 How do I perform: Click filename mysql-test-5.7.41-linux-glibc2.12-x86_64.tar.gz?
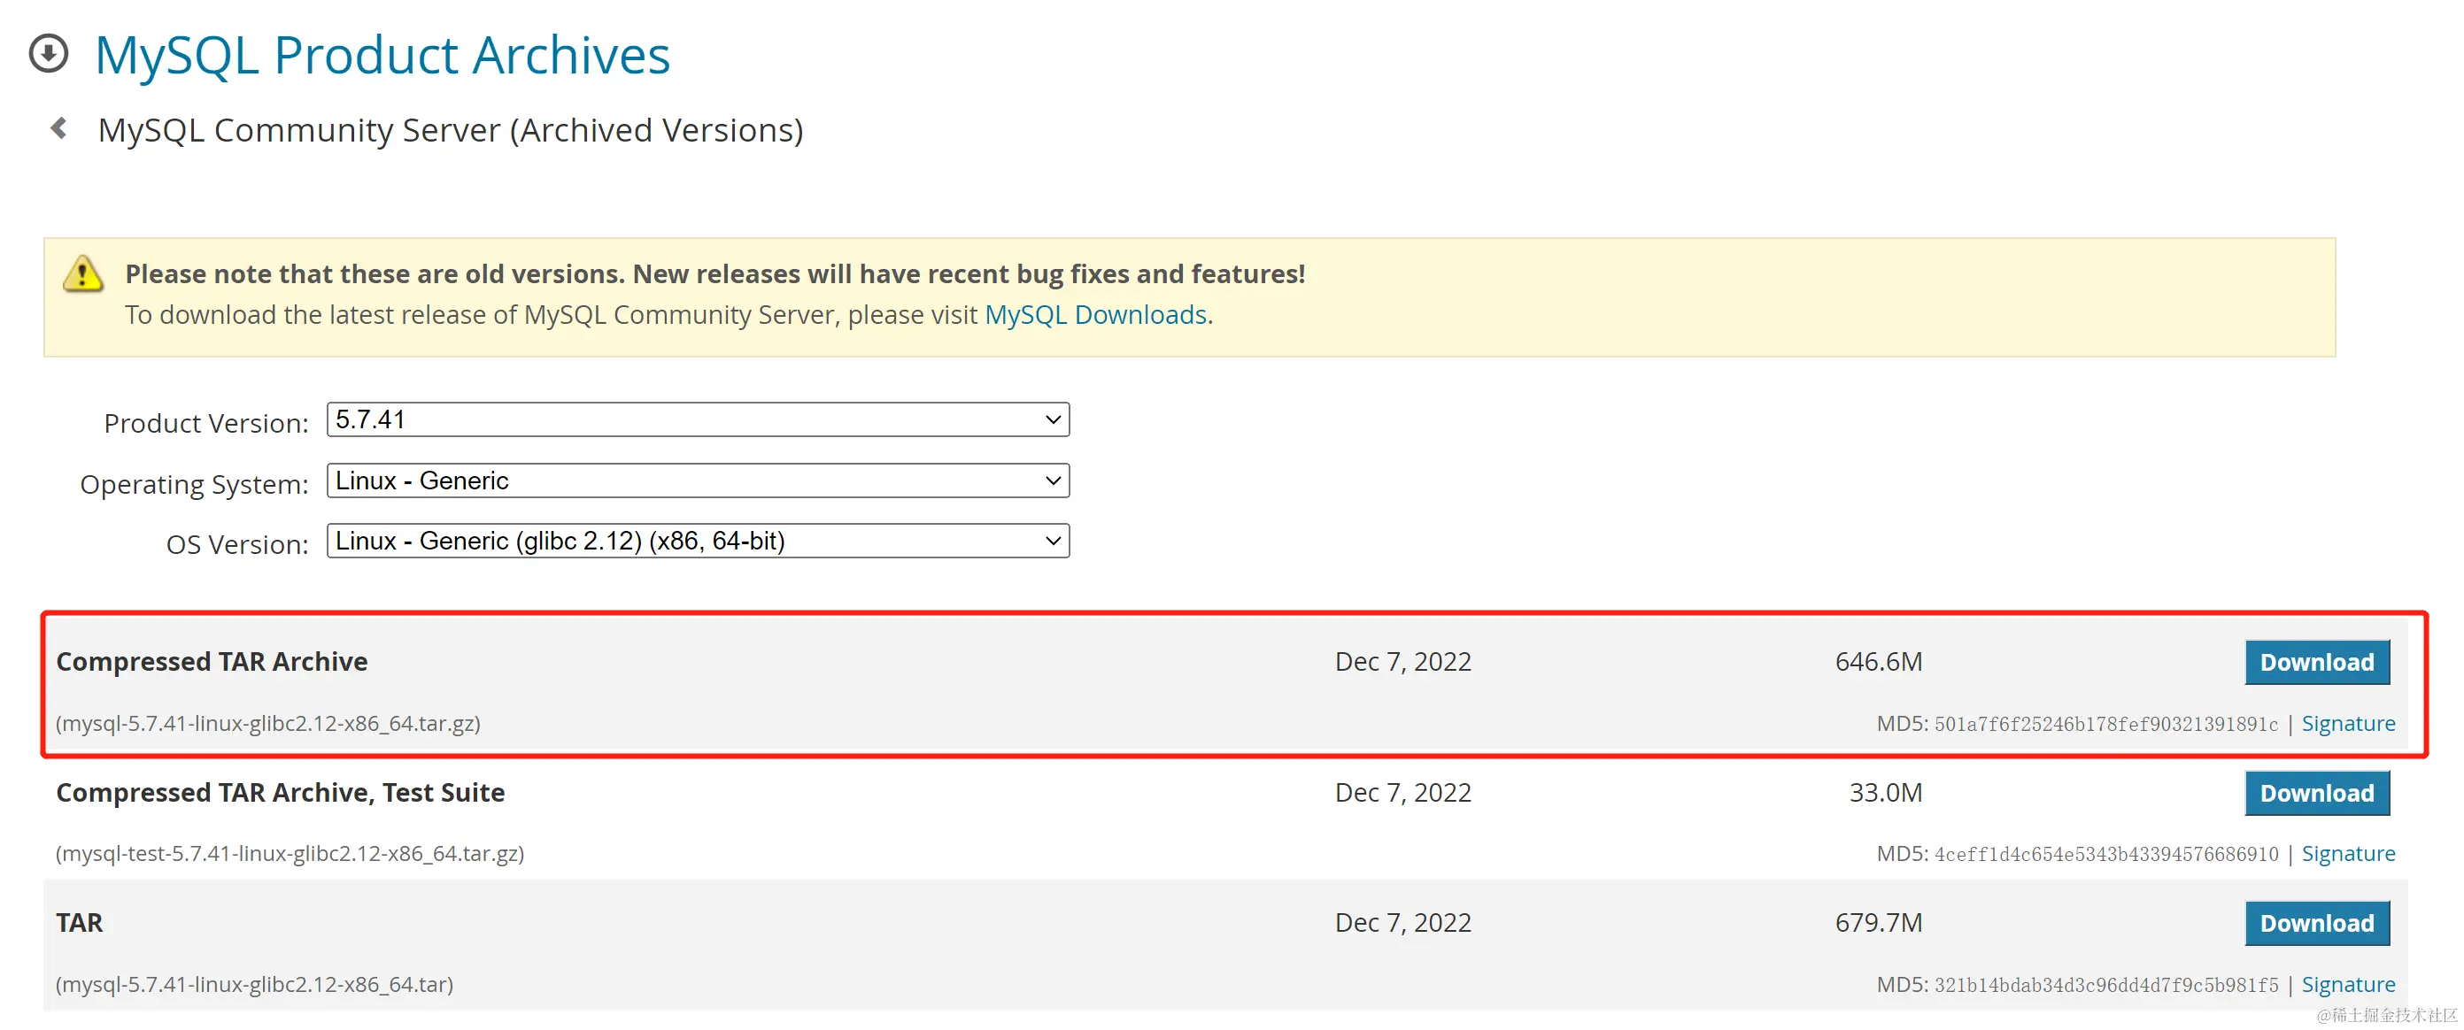point(290,854)
